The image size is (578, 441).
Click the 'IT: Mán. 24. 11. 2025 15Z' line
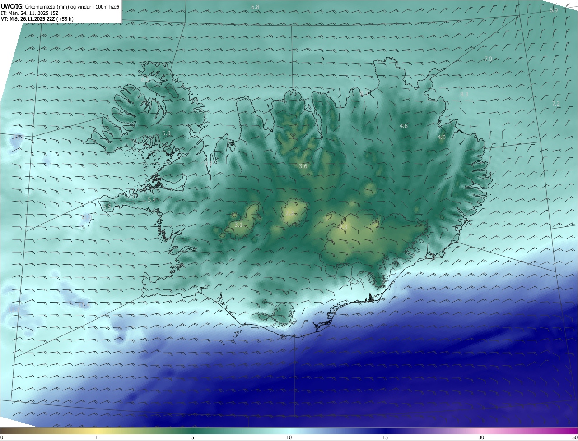click(30, 13)
